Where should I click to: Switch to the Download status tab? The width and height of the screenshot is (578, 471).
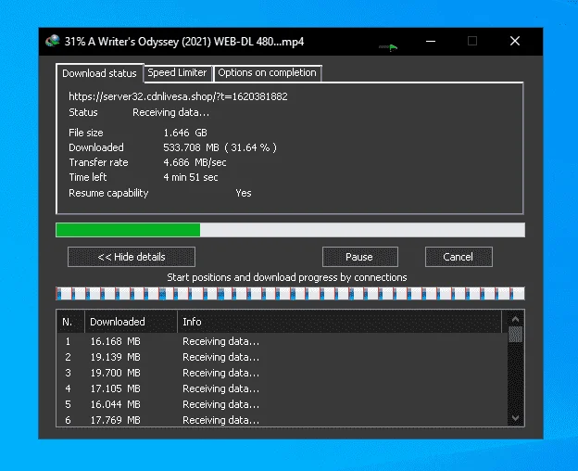(99, 73)
